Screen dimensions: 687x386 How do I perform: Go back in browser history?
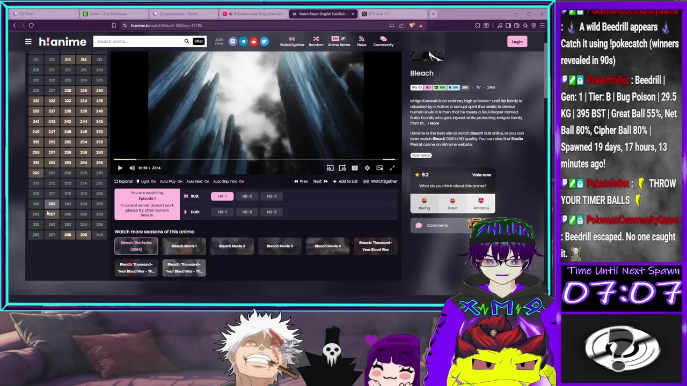[14, 25]
